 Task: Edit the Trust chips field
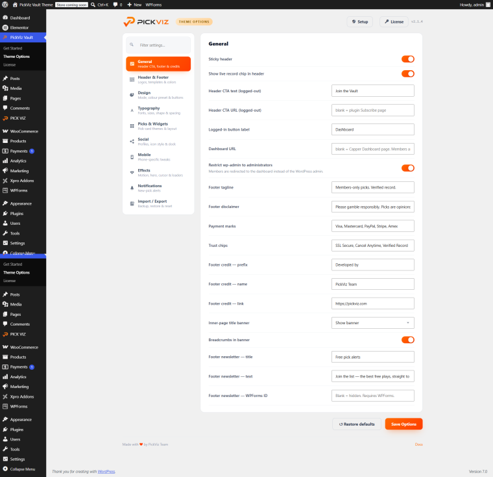coord(372,246)
